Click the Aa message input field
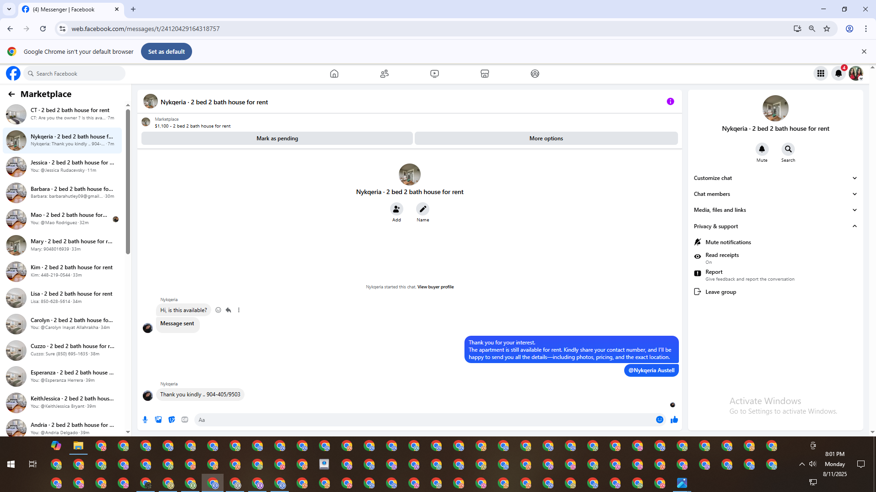Viewport: 876px width, 492px height. tap(424, 420)
